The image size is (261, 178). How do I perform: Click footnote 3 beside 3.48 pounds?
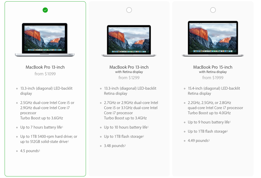125,145
